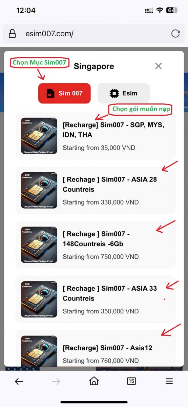Image resolution: width=188 pixels, height=407 pixels.
Task: Close the Singapore popup with the X
Action: tap(158, 66)
